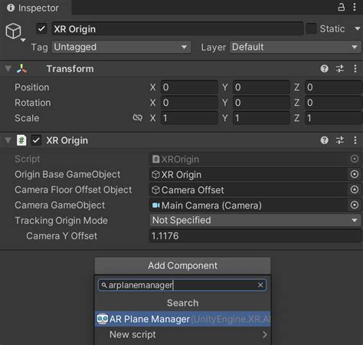
Task: Enable the Static checkbox
Action: [311, 28]
